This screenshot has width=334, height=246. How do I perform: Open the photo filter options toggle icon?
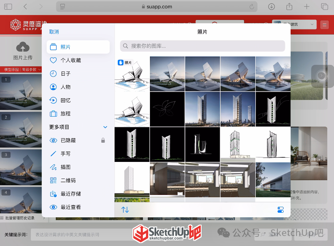tap(281, 210)
